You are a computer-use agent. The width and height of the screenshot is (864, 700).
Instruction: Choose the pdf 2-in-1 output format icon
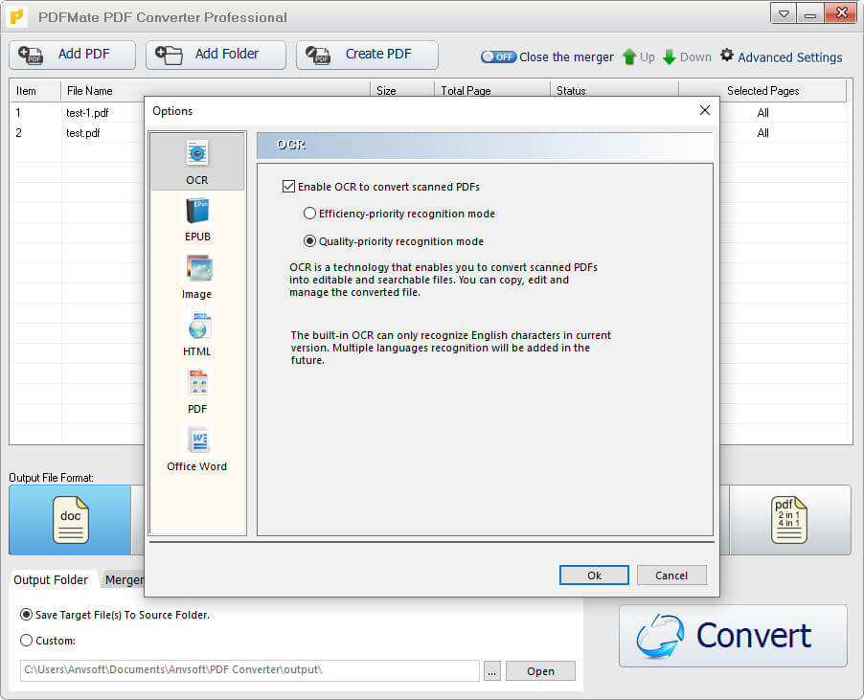point(789,519)
